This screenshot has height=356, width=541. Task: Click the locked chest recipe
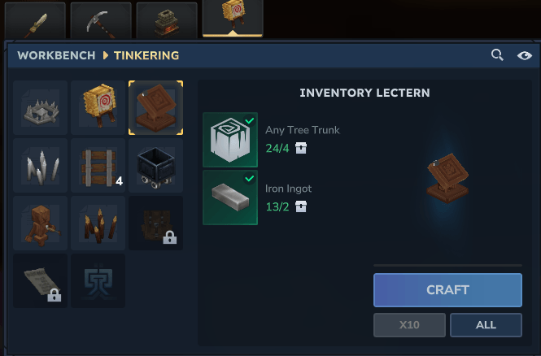(155, 223)
